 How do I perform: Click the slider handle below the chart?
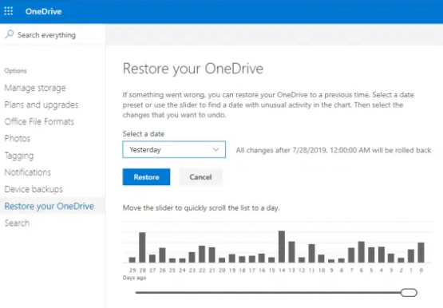pos(409,293)
